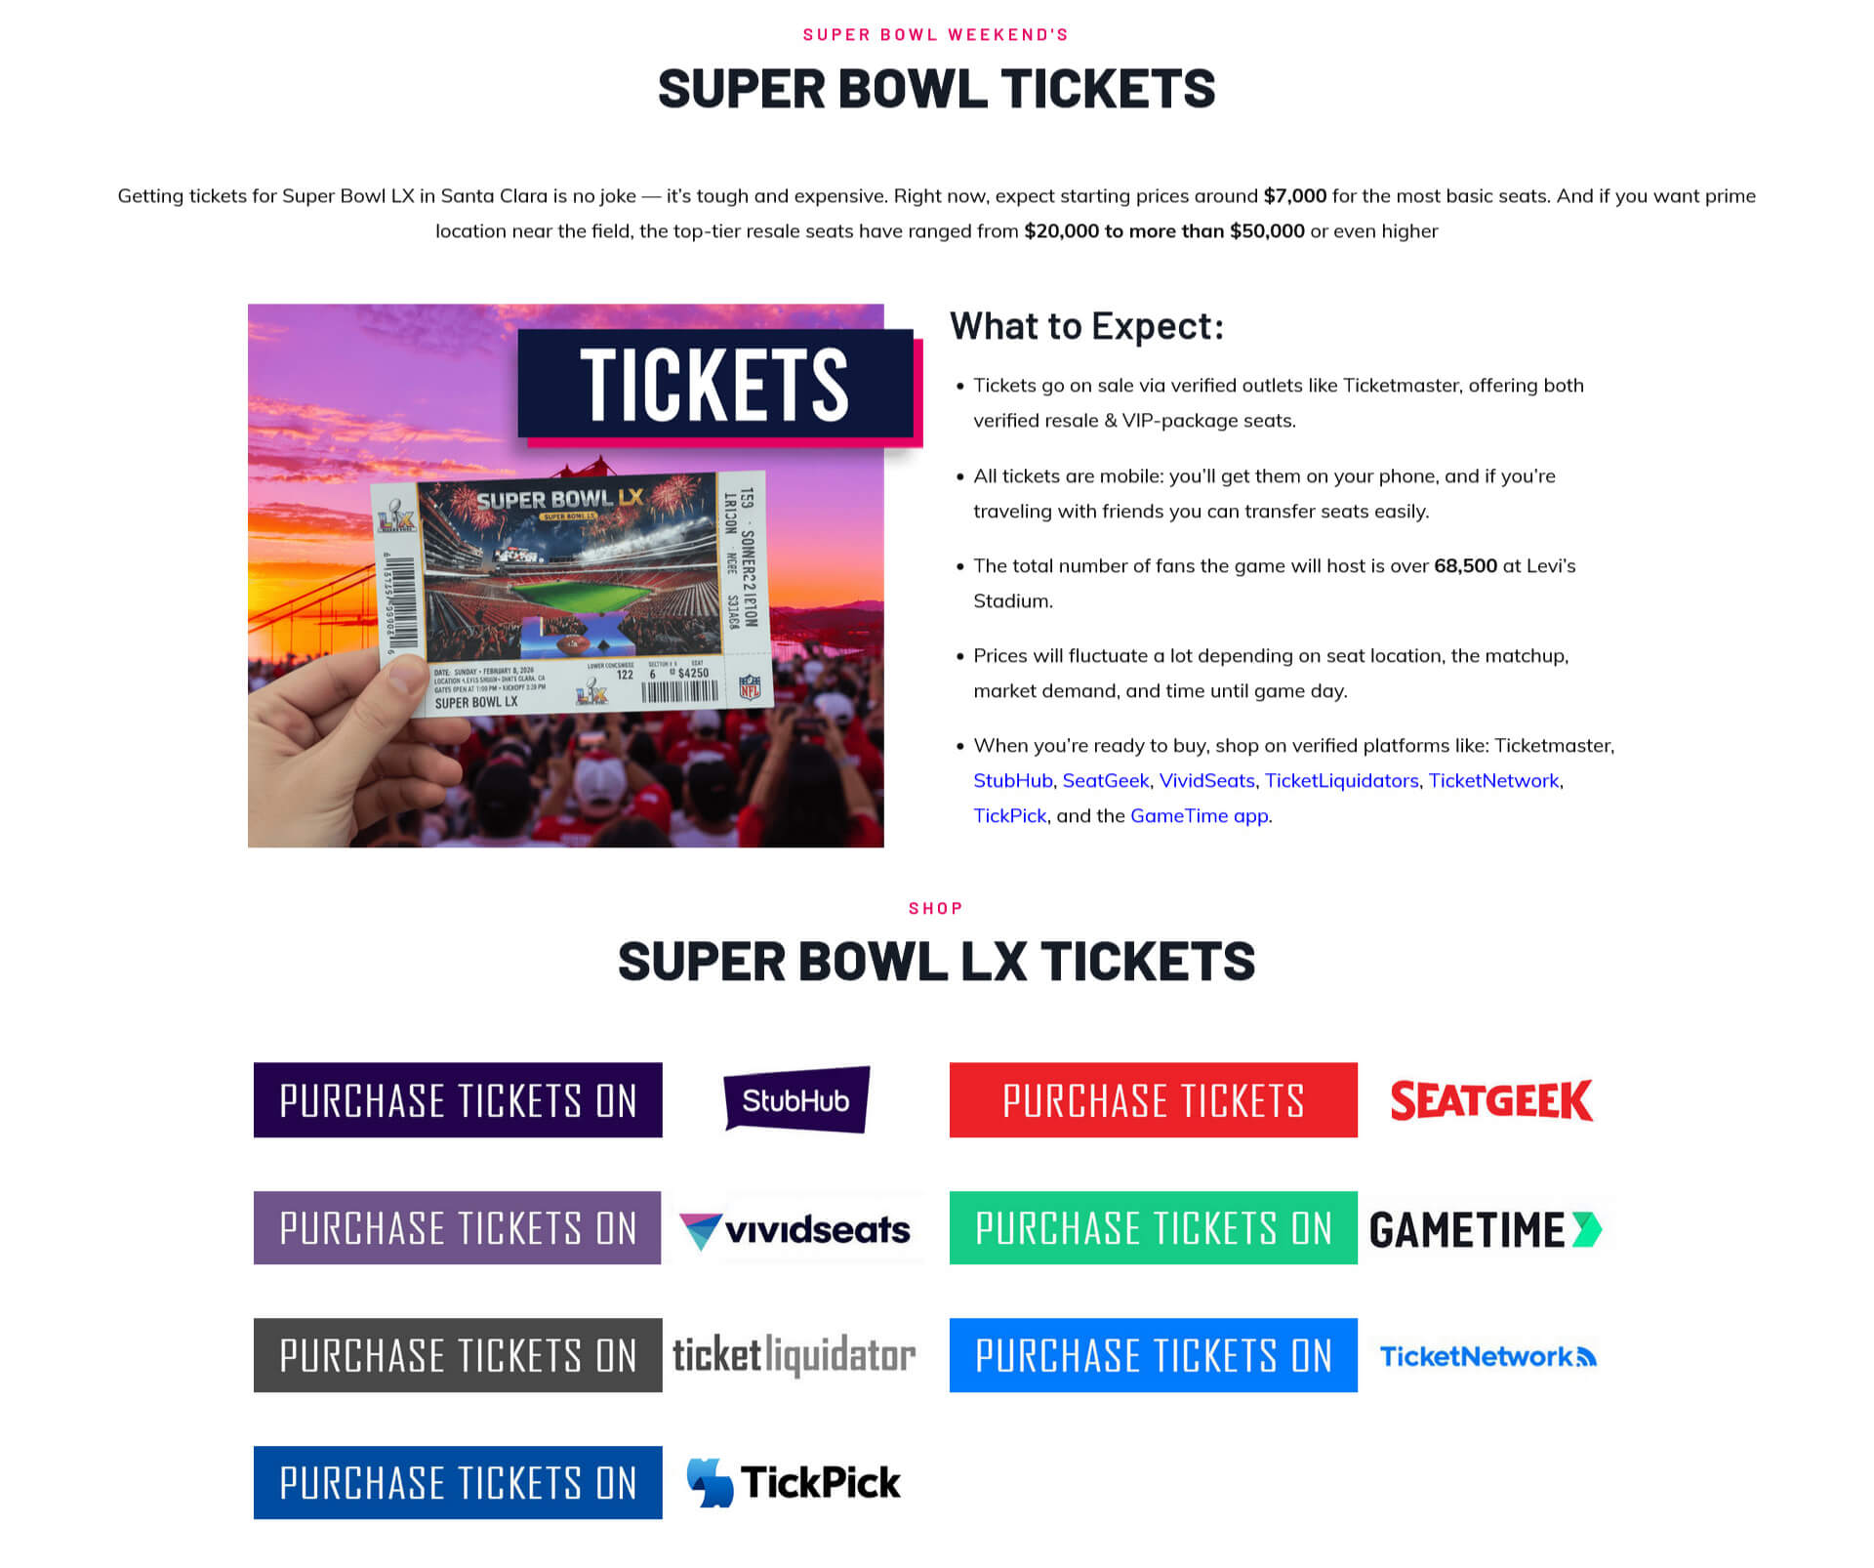Open the TicketLiquidators text link
The image size is (1874, 1568).
[1341, 780]
